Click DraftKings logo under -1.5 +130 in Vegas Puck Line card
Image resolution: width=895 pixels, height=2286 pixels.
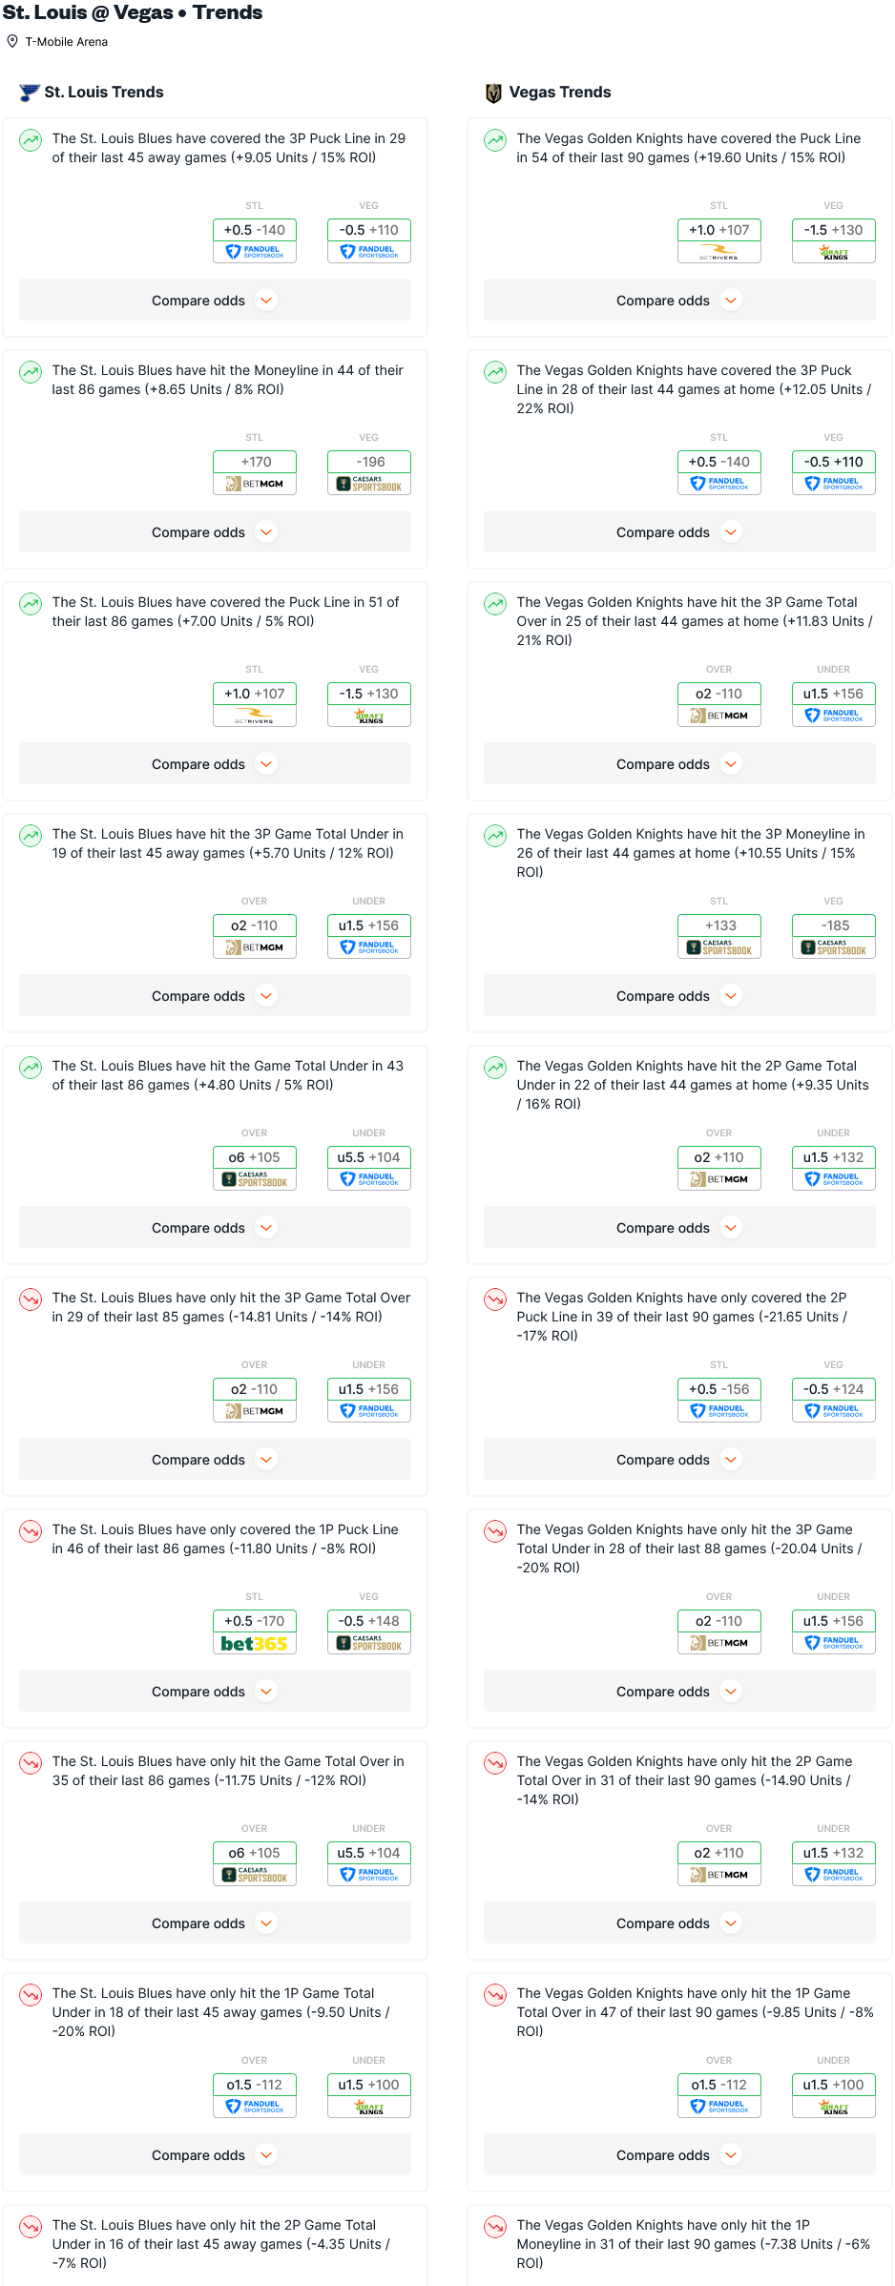(x=834, y=253)
